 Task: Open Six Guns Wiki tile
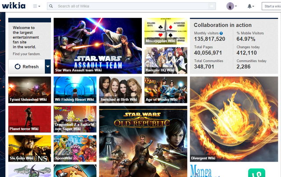click(29, 149)
